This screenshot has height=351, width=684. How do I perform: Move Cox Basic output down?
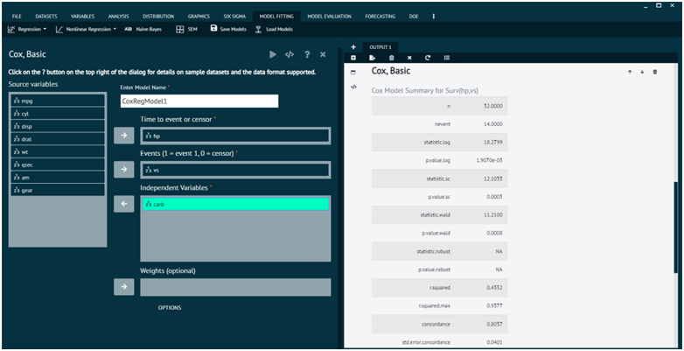pos(642,72)
